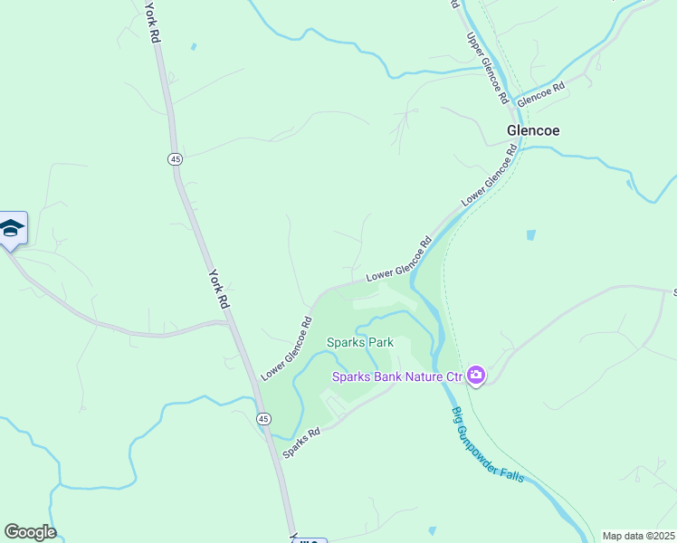
Task: Click the upper Route 45 shield
Action: [175, 159]
